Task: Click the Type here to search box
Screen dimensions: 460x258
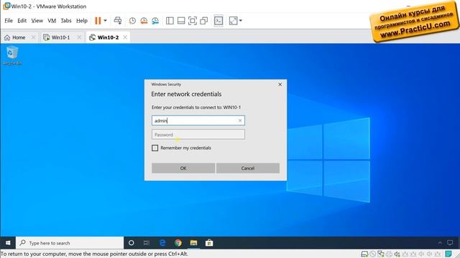Action: (x=70, y=243)
